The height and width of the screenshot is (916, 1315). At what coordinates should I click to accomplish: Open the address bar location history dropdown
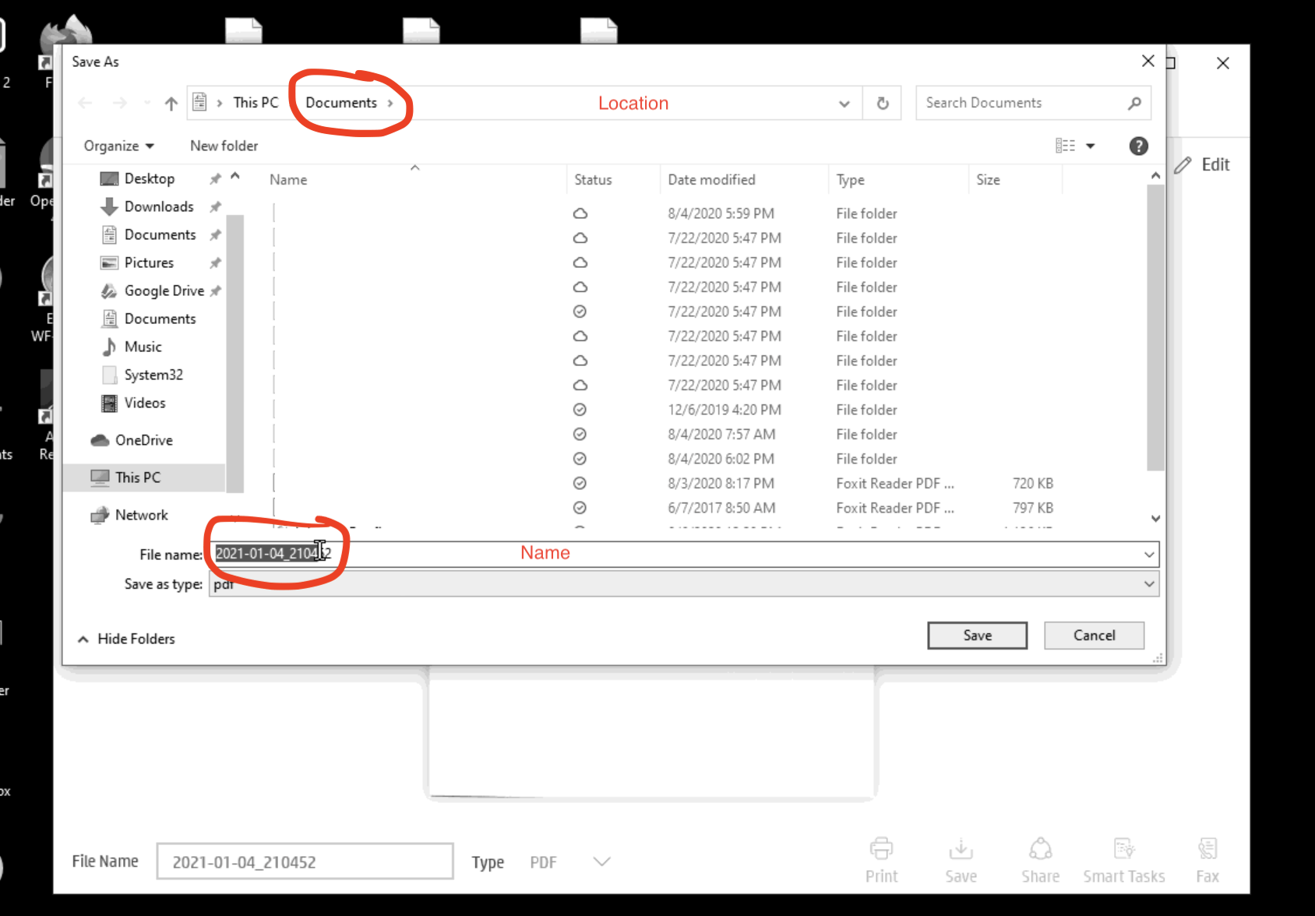[844, 104]
